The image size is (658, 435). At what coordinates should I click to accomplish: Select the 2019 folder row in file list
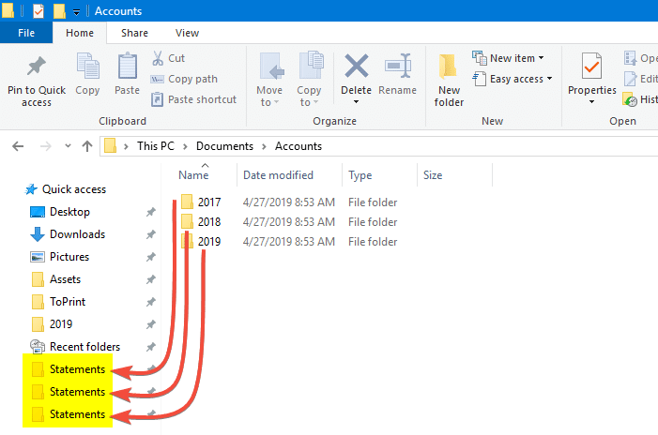[x=289, y=242]
